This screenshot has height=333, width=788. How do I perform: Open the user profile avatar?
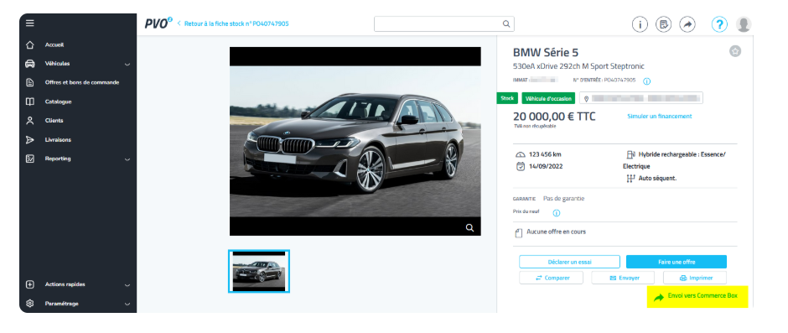(x=744, y=24)
